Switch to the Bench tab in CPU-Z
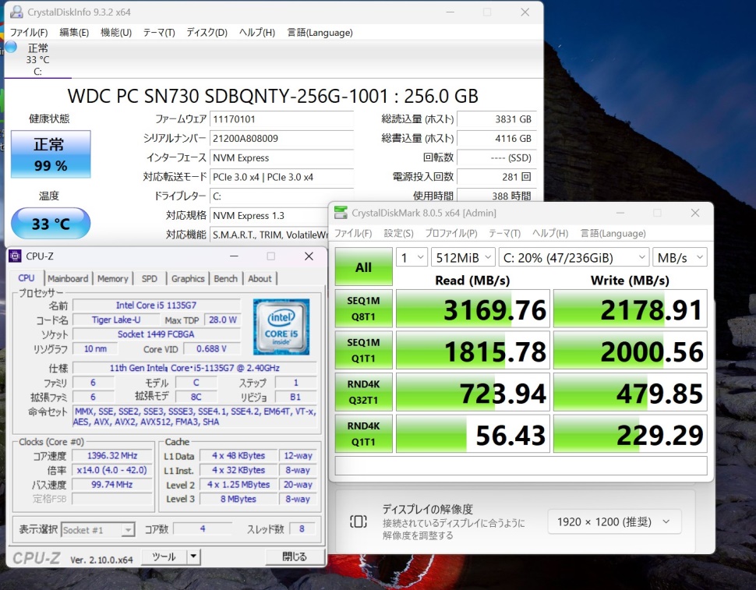The height and width of the screenshot is (590, 756). [226, 278]
